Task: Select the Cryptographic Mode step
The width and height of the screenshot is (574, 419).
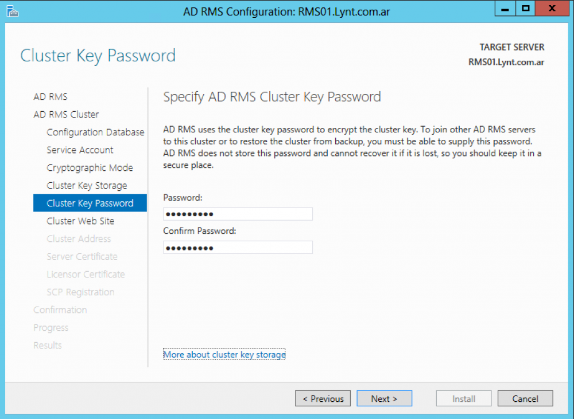Action: click(90, 167)
